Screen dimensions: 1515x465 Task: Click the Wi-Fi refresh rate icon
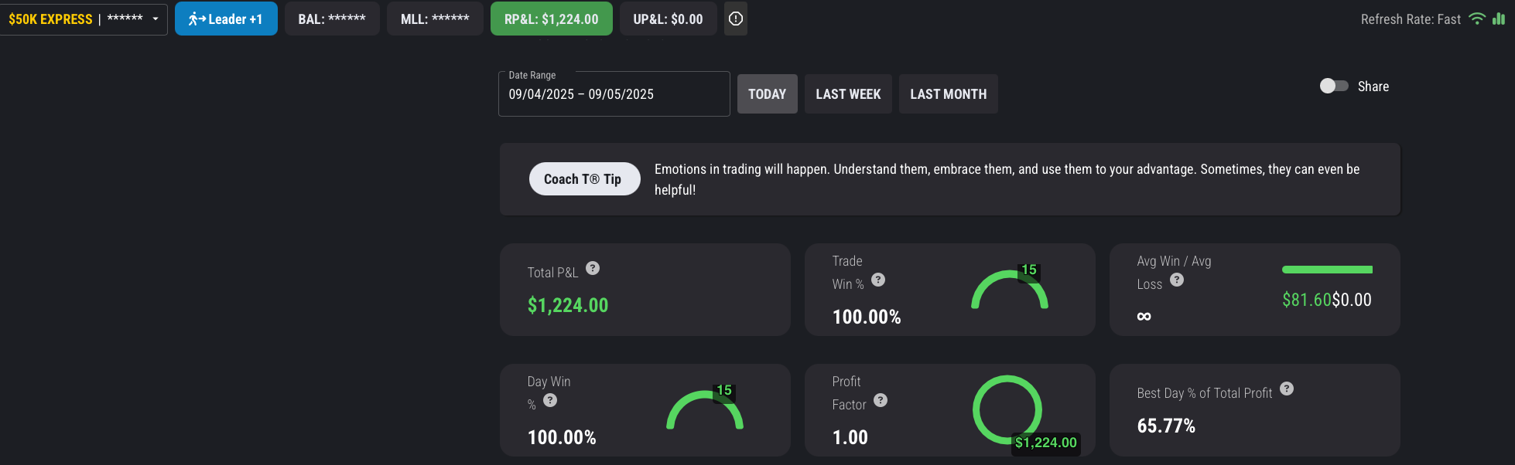(1477, 19)
